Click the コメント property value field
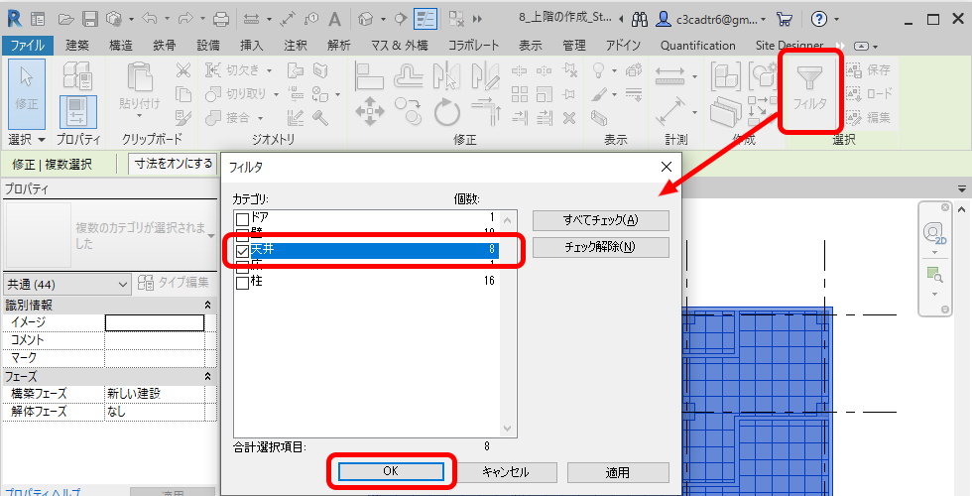The image size is (972, 496). tap(155, 340)
